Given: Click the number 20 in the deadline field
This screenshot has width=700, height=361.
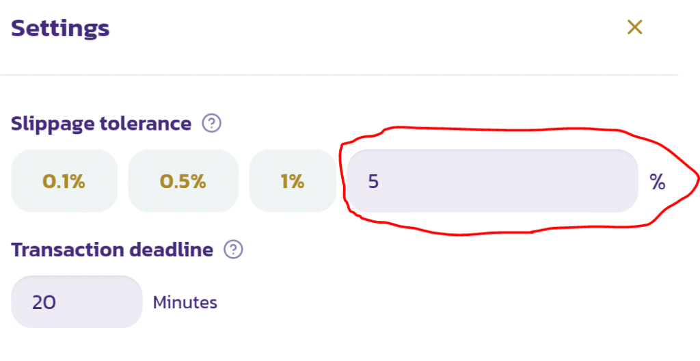Looking at the screenshot, I should [x=44, y=303].
